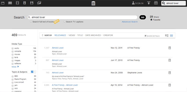Open the Images icon in top bar
Viewport: 187px width, 92px height.
coord(39,3)
